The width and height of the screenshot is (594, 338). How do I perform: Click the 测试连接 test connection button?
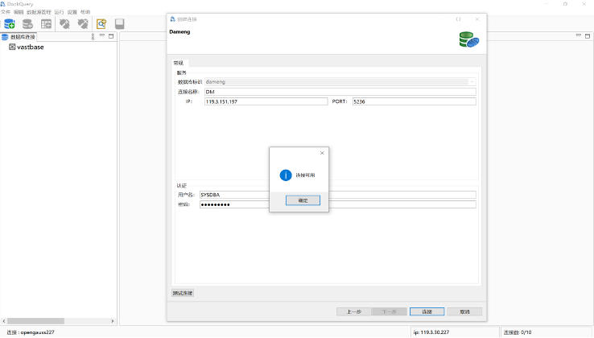[183, 293]
